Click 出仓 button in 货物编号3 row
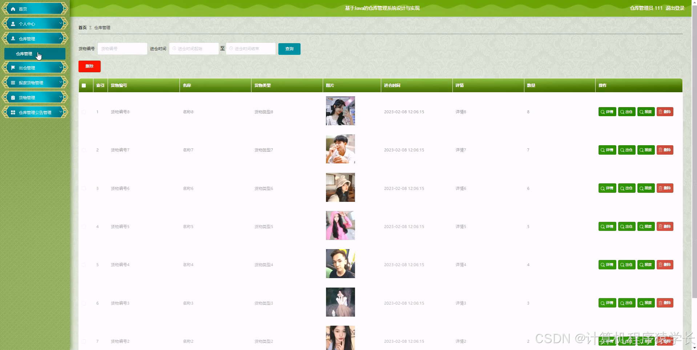This screenshot has height=350, width=697. 627,303
